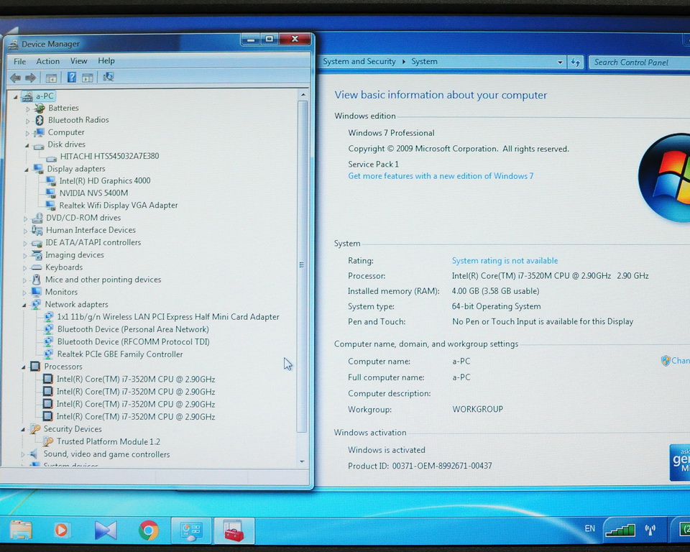This screenshot has height=552, width=690.
Task: Click the Change settings shield link
Action: (676, 361)
